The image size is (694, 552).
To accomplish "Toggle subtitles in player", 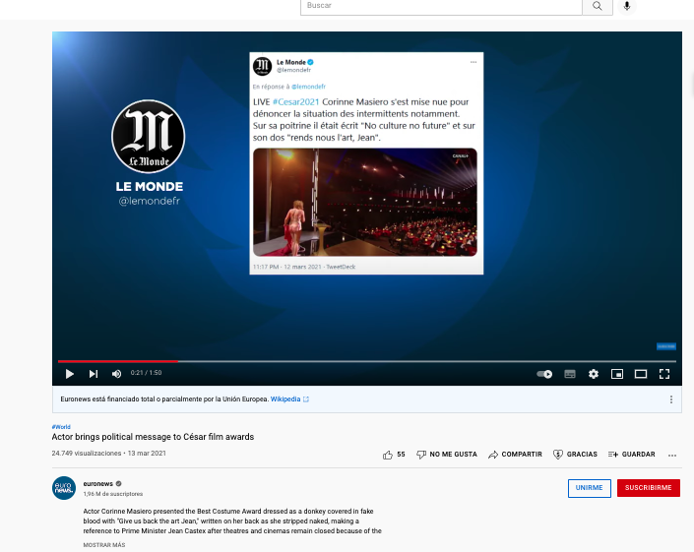I will [570, 374].
